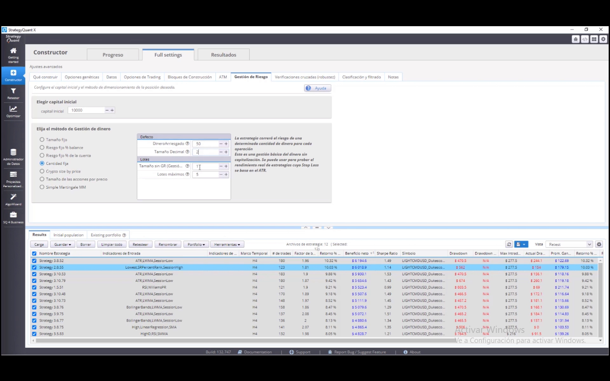Open the Guardar dropdown button

[62, 244]
